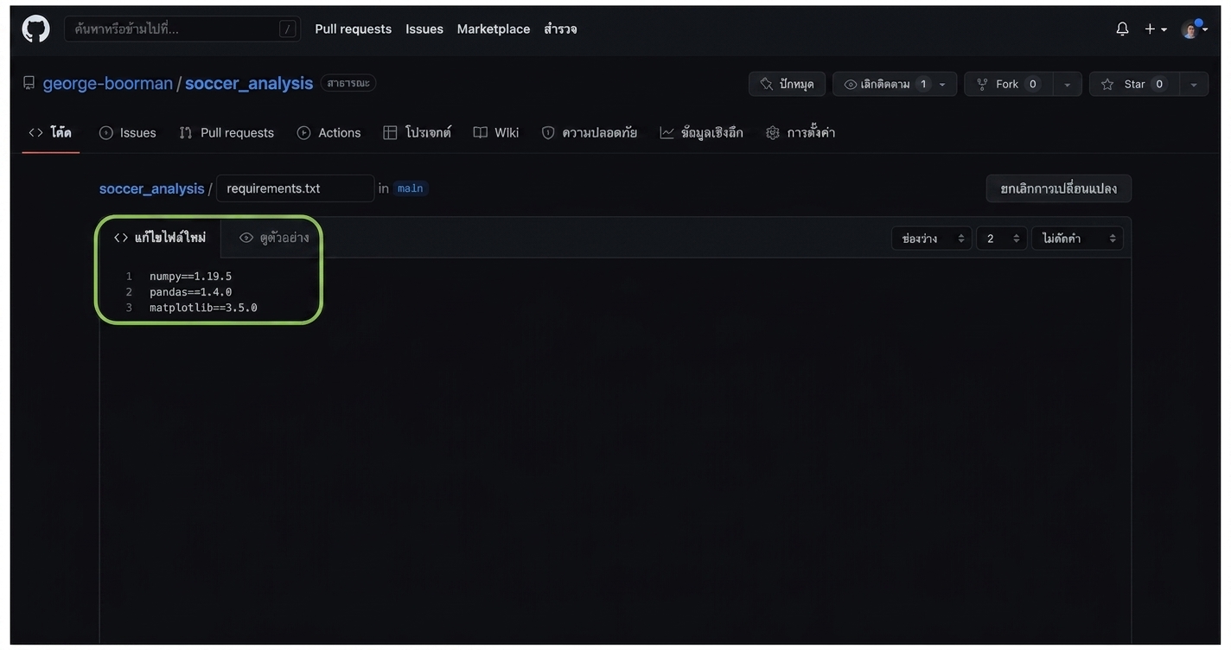Open the indent size 2 dropdown
The height and width of the screenshot is (650, 1231).
[x=1002, y=239]
